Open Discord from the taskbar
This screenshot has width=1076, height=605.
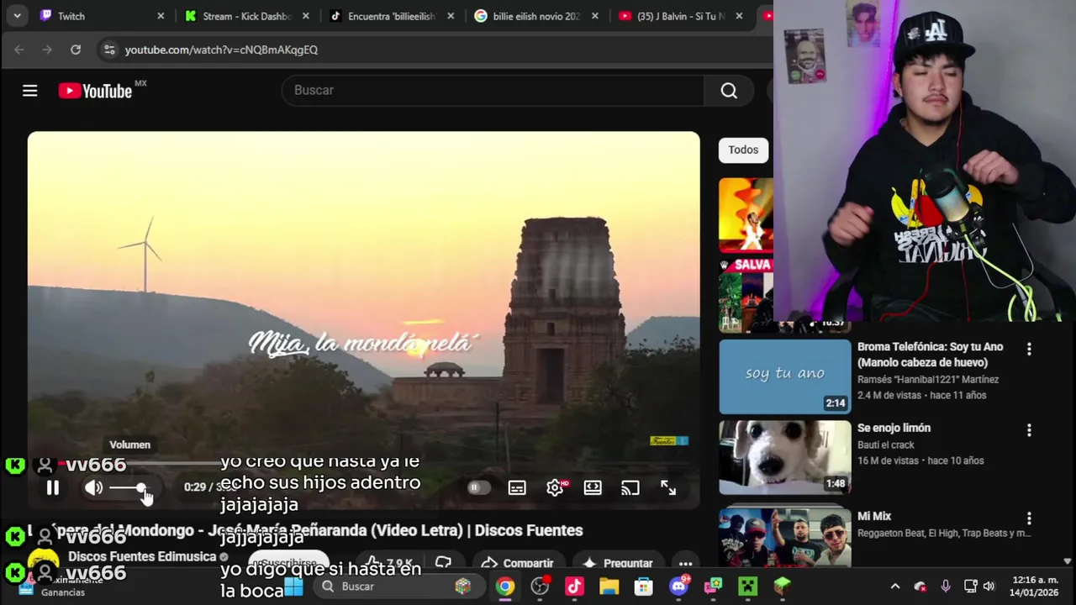pos(678,587)
